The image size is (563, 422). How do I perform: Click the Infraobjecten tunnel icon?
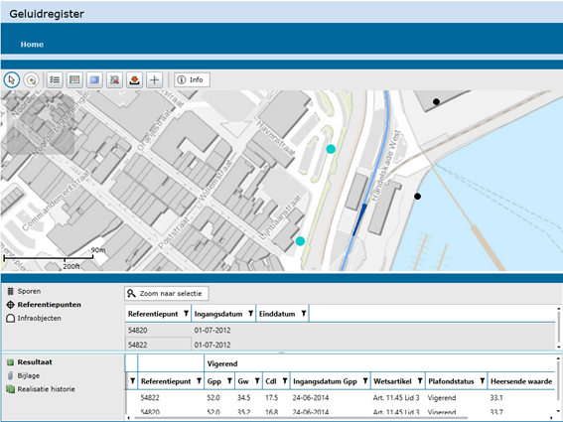click(11, 318)
